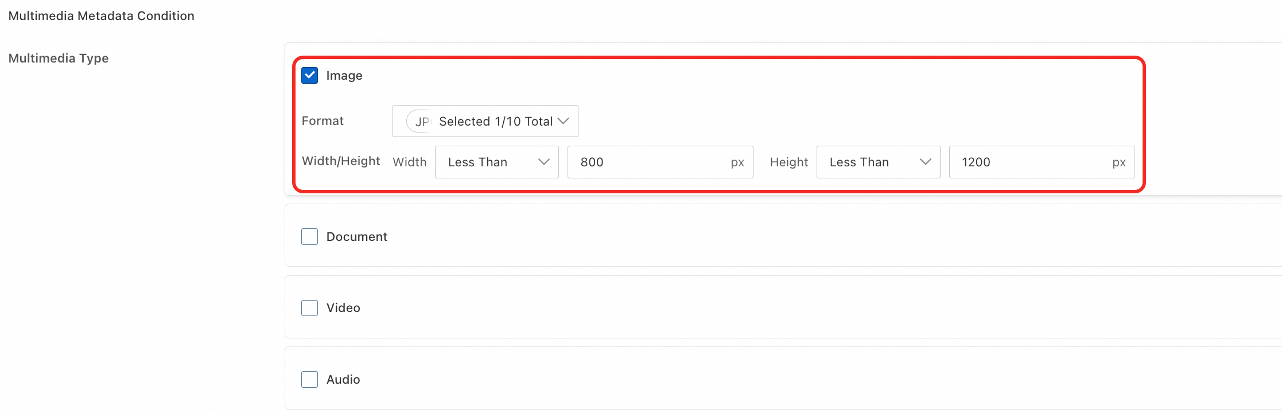Open the Height Less Than dropdown

[878, 162]
